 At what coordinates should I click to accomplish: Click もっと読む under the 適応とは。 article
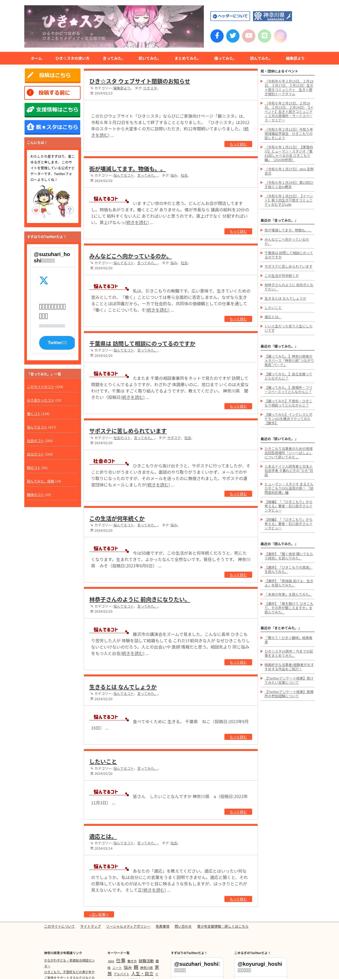pyautogui.click(x=238, y=899)
